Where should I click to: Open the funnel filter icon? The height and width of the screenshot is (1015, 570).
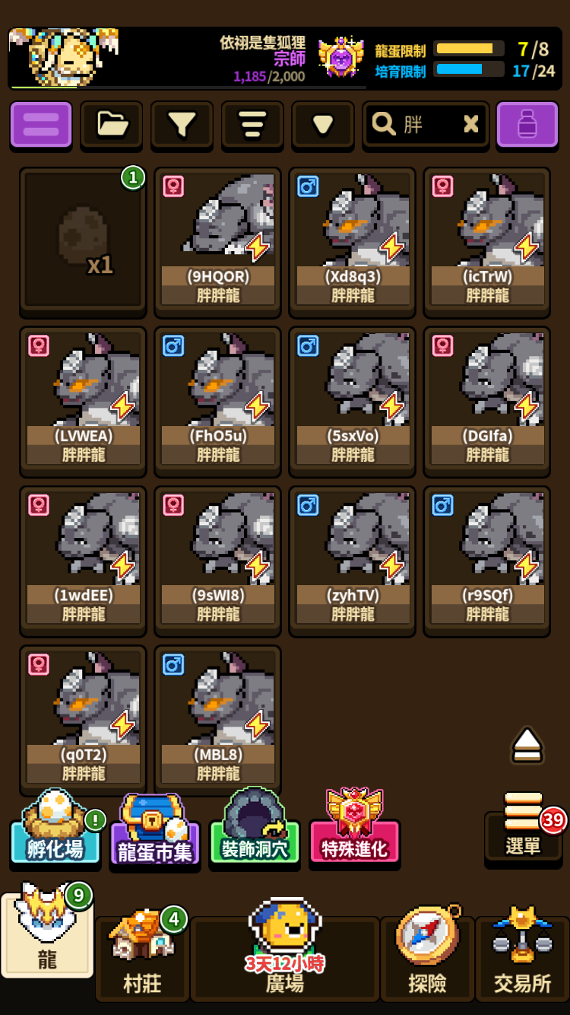click(x=182, y=124)
